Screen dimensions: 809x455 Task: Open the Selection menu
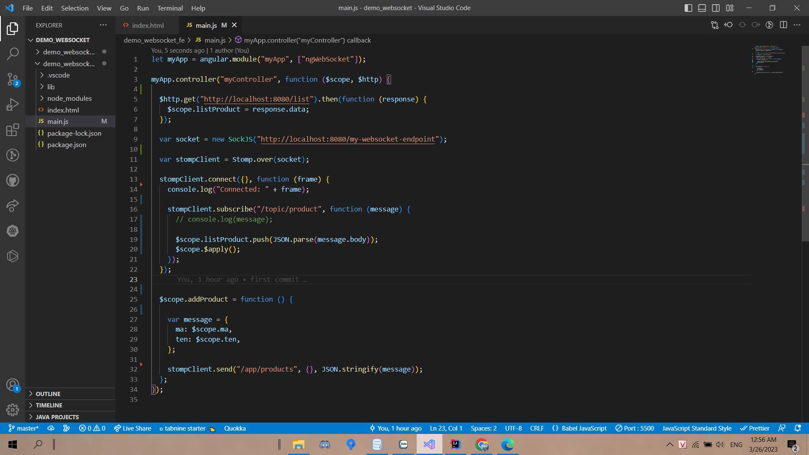[75, 8]
